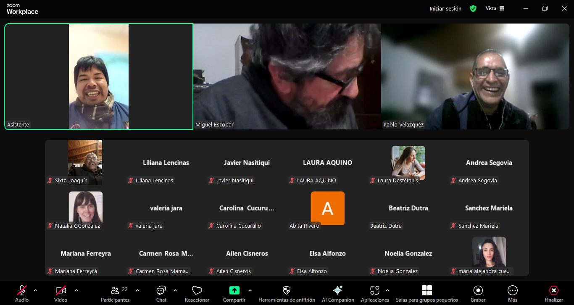Open the Más options menu
This screenshot has height=305, width=574.
pyautogui.click(x=512, y=293)
